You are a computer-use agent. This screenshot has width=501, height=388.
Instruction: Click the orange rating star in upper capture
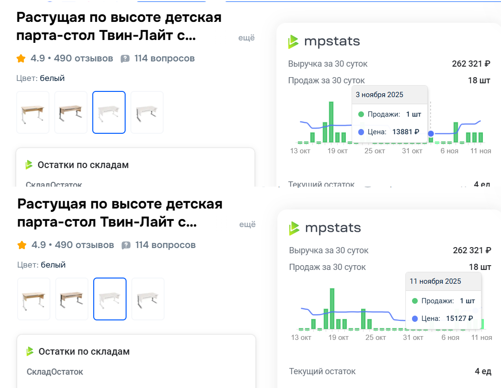(x=21, y=59)
